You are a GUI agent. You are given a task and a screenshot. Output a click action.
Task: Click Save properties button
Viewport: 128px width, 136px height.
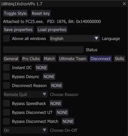pyautogui.click(x=18, y=30)
